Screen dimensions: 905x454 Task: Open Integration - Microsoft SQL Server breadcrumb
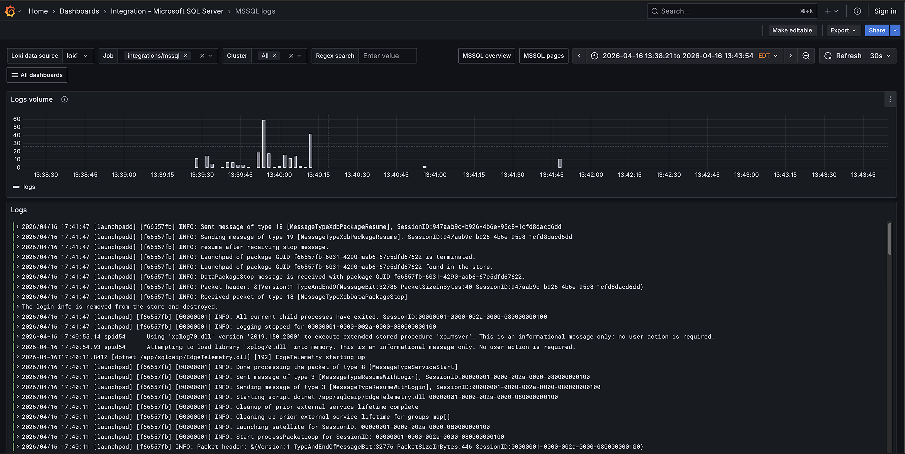[x=167, y=11]
